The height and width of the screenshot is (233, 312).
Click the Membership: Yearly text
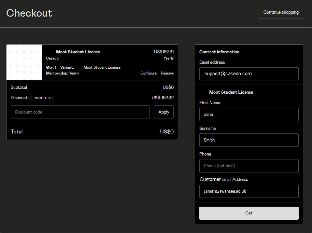click(63, 73)
